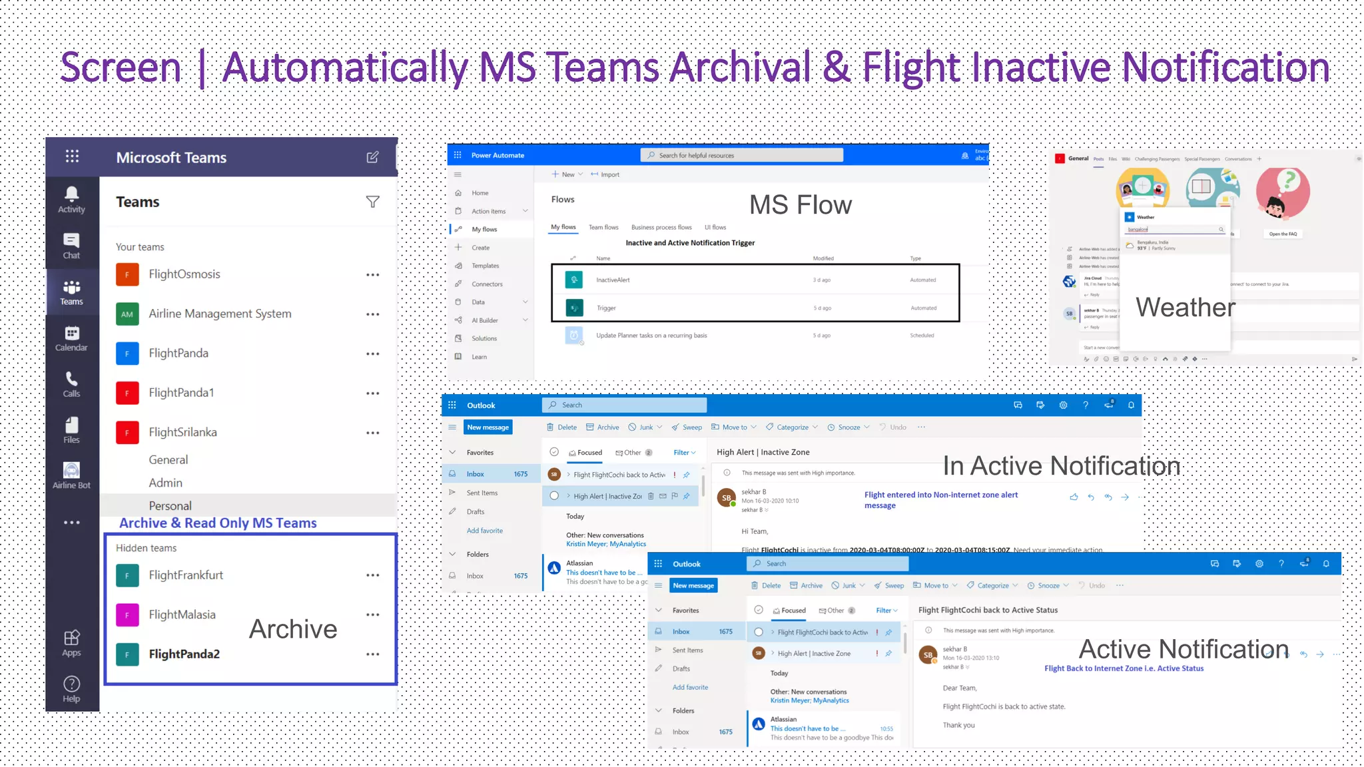Open Settings gear in back Outlook window
Screen dimensions: 1364x767
(1063, 405)
